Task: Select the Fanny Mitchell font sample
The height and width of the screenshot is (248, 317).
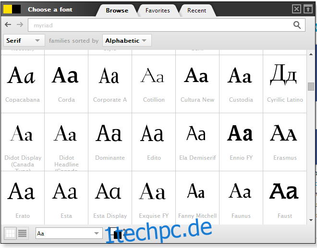Action: (x=197, y=198)
